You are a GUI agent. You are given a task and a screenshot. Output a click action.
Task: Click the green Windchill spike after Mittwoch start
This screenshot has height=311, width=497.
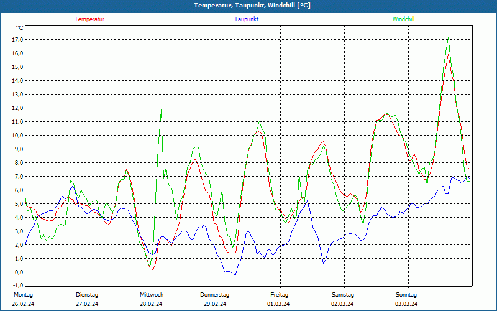point(162,110)
